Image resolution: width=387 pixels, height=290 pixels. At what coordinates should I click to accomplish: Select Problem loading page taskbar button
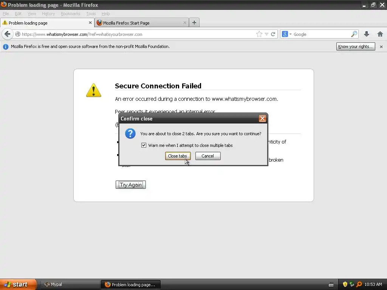131,284
